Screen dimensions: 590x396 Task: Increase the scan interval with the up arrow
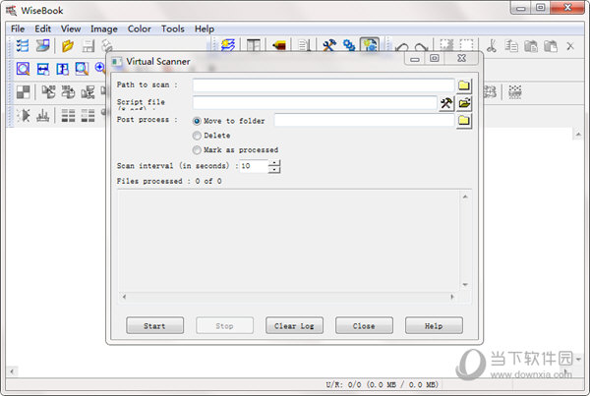[274, 163]
